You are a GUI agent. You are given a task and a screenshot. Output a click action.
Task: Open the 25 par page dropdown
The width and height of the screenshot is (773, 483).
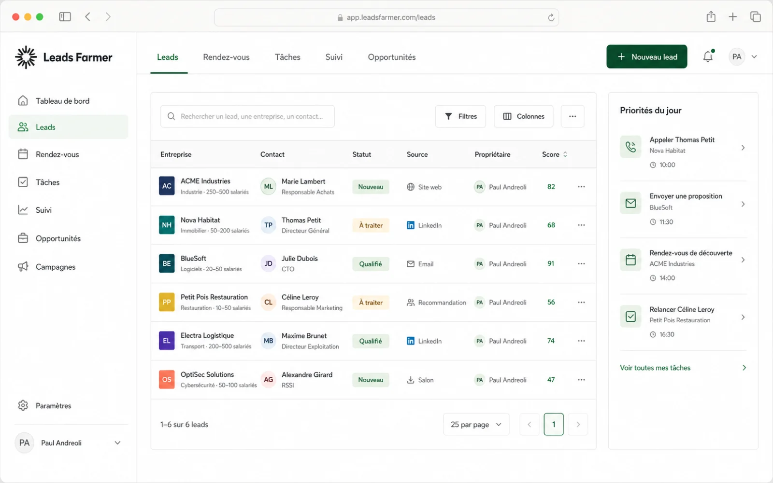(476, 425)
